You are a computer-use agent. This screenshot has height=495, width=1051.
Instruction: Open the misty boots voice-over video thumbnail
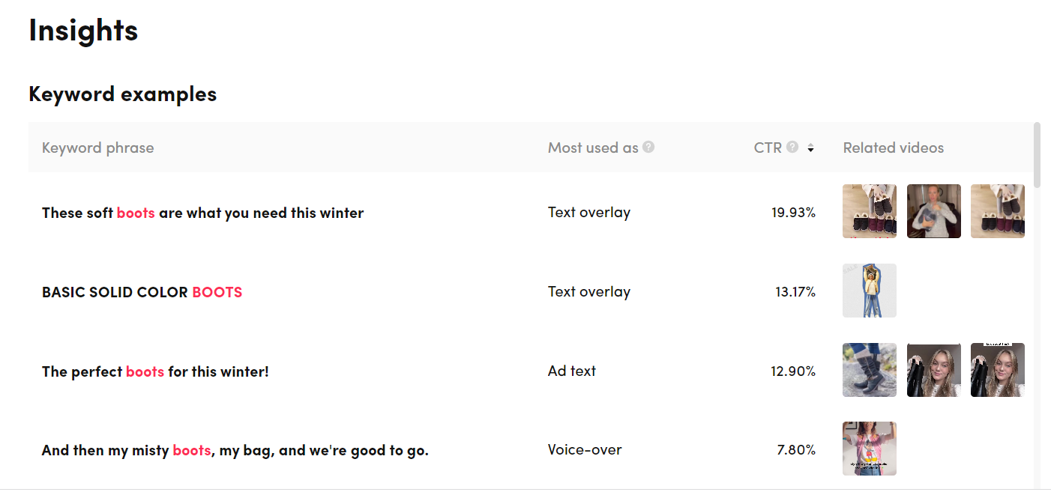[870, 449]
